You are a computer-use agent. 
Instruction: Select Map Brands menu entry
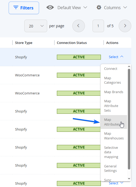(114, 92)
